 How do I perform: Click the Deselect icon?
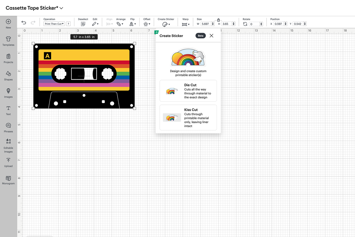pos(83,24)
